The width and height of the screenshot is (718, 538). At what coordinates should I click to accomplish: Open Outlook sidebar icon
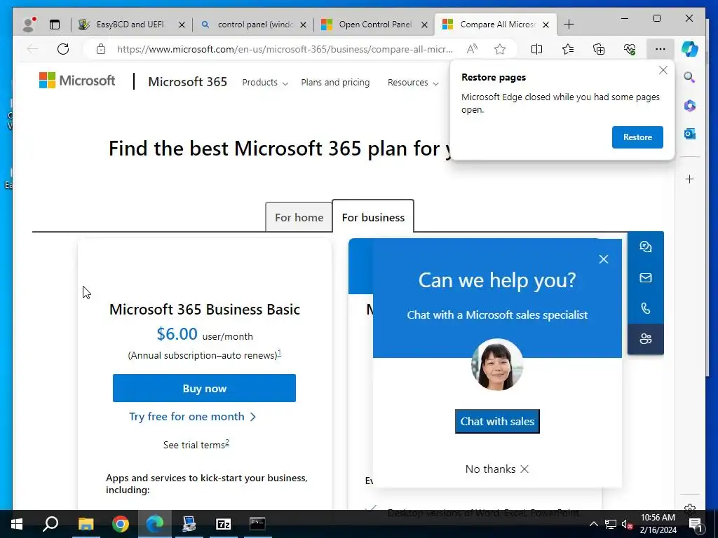pyautogui.click(x=690, y=134)
